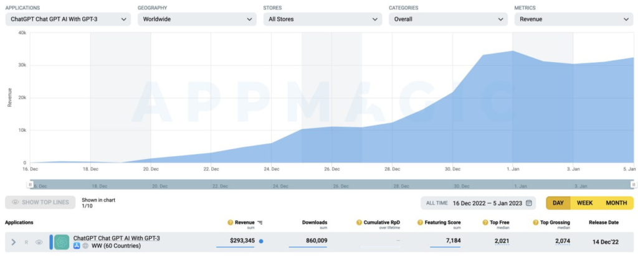
Task: Click the globe icon beside WW countries
Action: [85, 246]
